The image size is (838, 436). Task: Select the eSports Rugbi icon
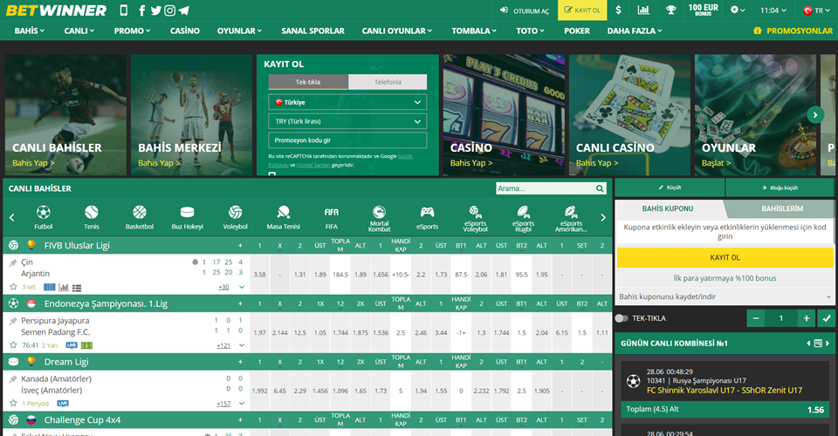pos(523,218)
